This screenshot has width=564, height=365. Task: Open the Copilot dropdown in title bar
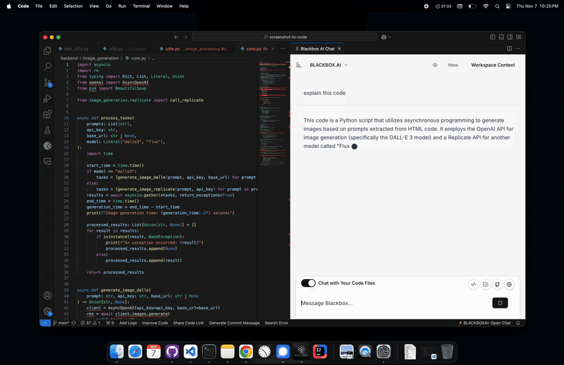386,37
